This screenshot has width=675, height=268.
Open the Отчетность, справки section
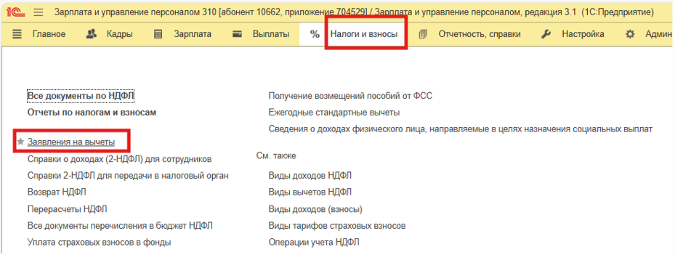(480, 34)
